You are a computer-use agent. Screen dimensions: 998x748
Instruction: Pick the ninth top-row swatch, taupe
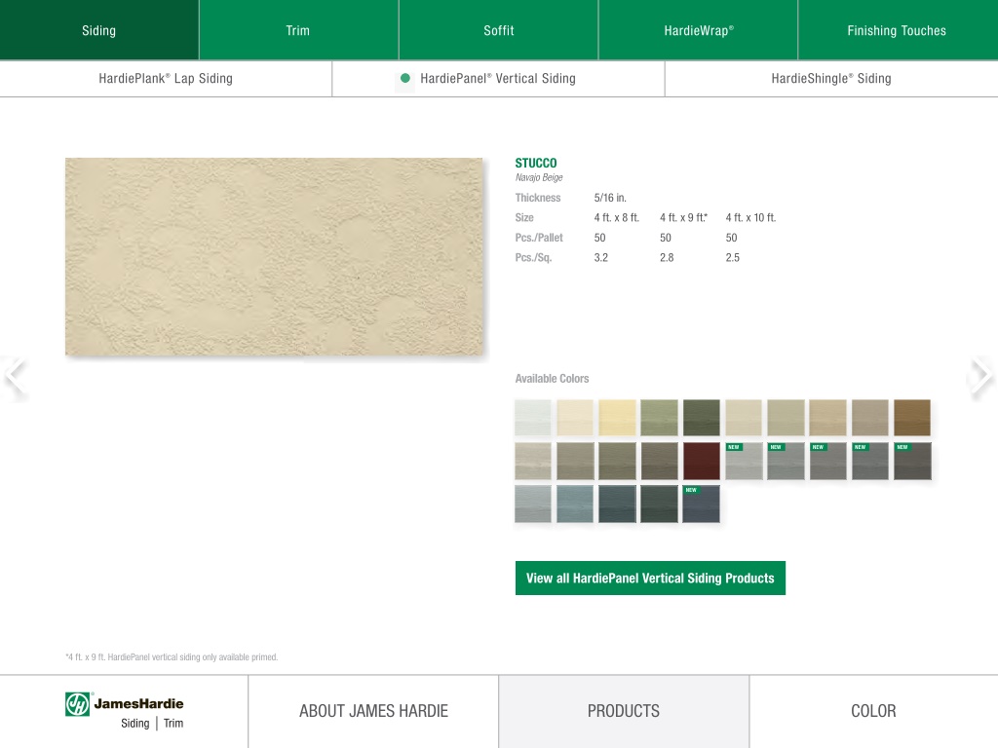pyautogui.click(x=870, y=417)
